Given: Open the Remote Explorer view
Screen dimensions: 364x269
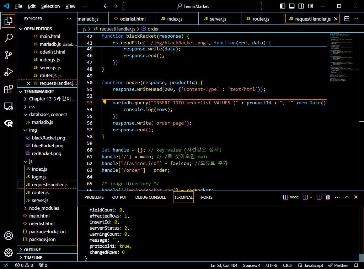Looking at the screenshot, I should [x=9, y=106].
